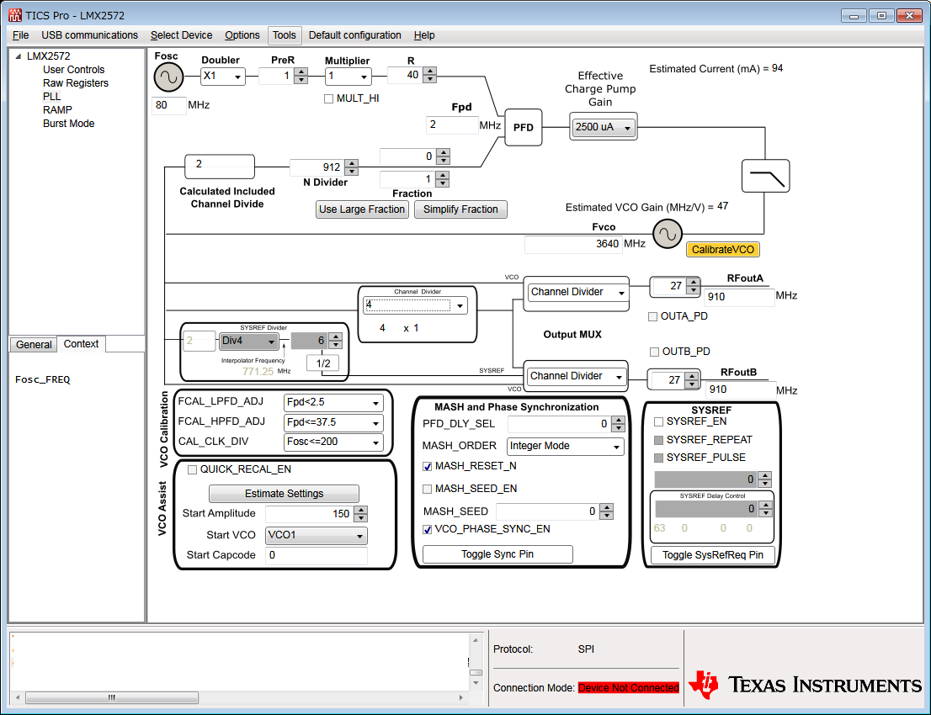Click the Estimate Settings button
The height and width of the screenshot is (715, 931).
(285, 494)
